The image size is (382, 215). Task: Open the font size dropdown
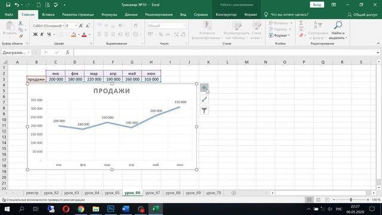pyautogui.click(x=76, y=26)
